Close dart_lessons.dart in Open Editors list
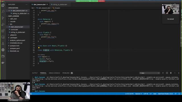Screen dimensions: 182x102 9,11
